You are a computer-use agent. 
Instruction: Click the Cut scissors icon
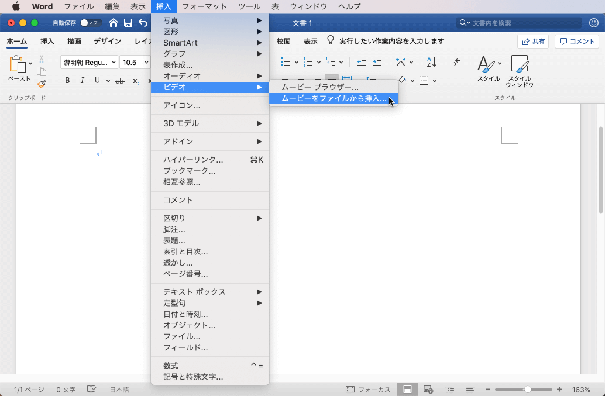pos(42,59)
